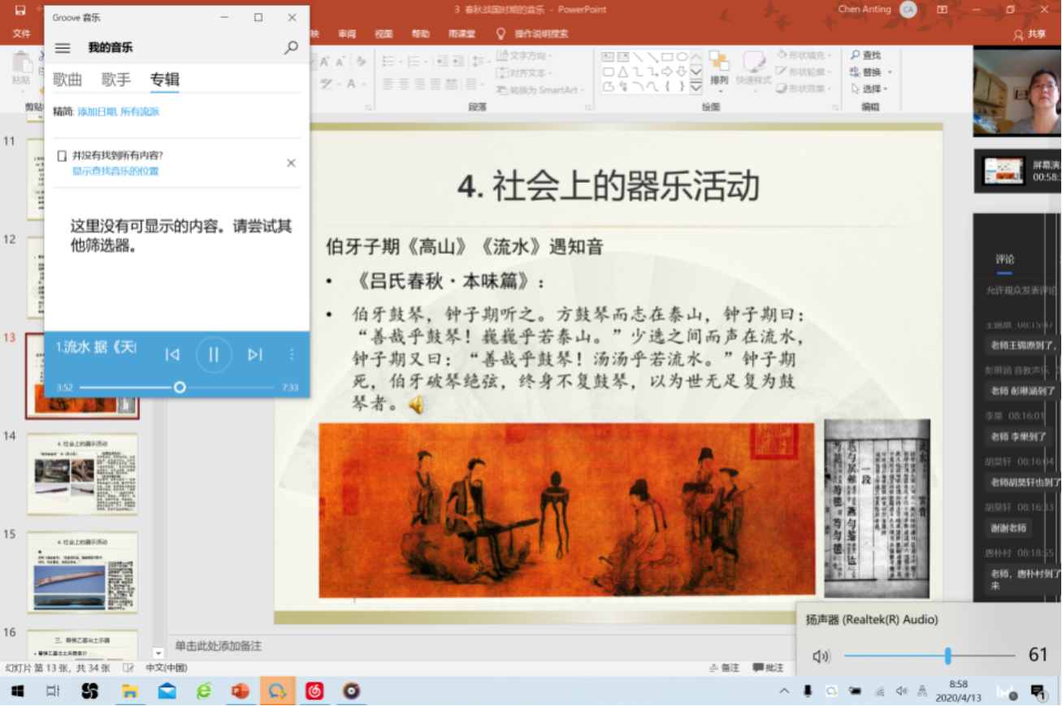Click the date added filter link
This screenshot has height=706, width=1062.
pos(97,111)
